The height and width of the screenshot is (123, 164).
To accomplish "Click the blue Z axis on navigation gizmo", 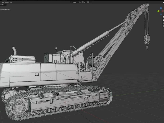I will pyautogui.click(x=161, y=8).
